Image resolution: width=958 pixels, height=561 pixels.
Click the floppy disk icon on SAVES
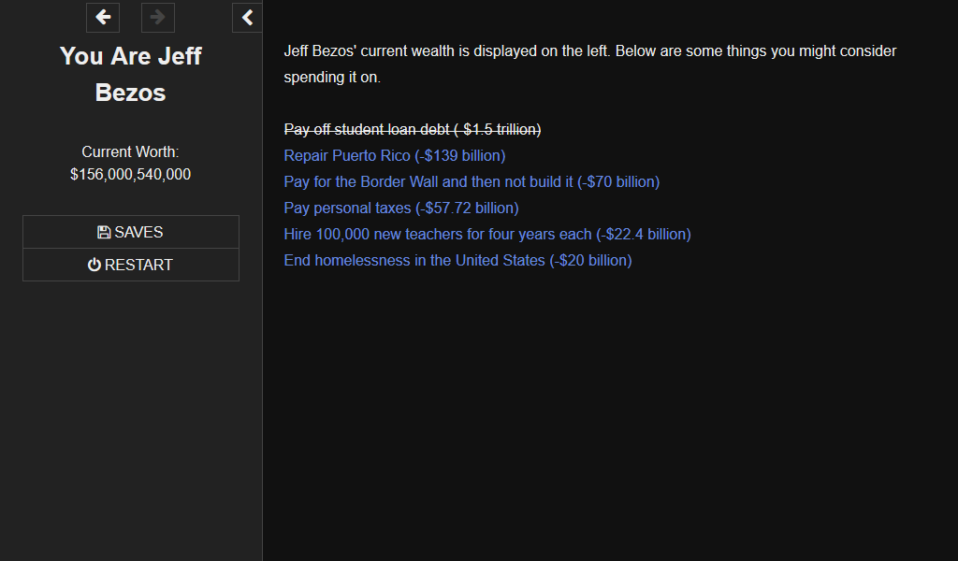pos(105,231)
